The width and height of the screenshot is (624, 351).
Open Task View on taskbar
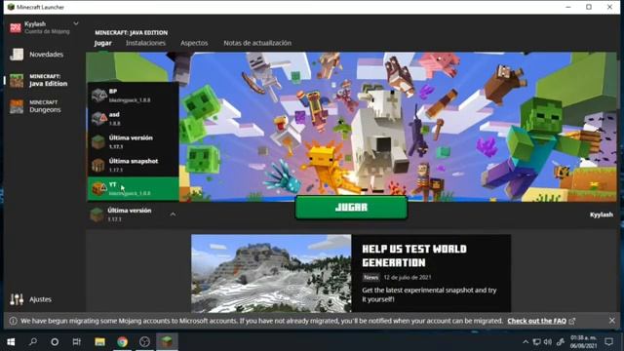(x=76, y=341)
